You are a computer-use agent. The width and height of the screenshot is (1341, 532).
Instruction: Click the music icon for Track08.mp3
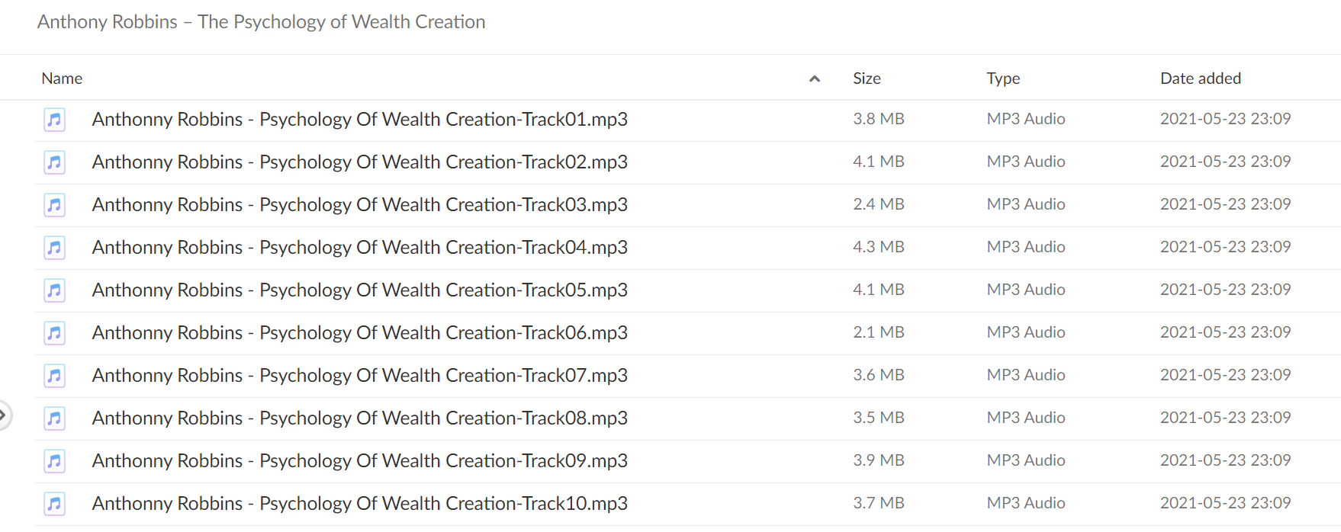tap(54, 418)
